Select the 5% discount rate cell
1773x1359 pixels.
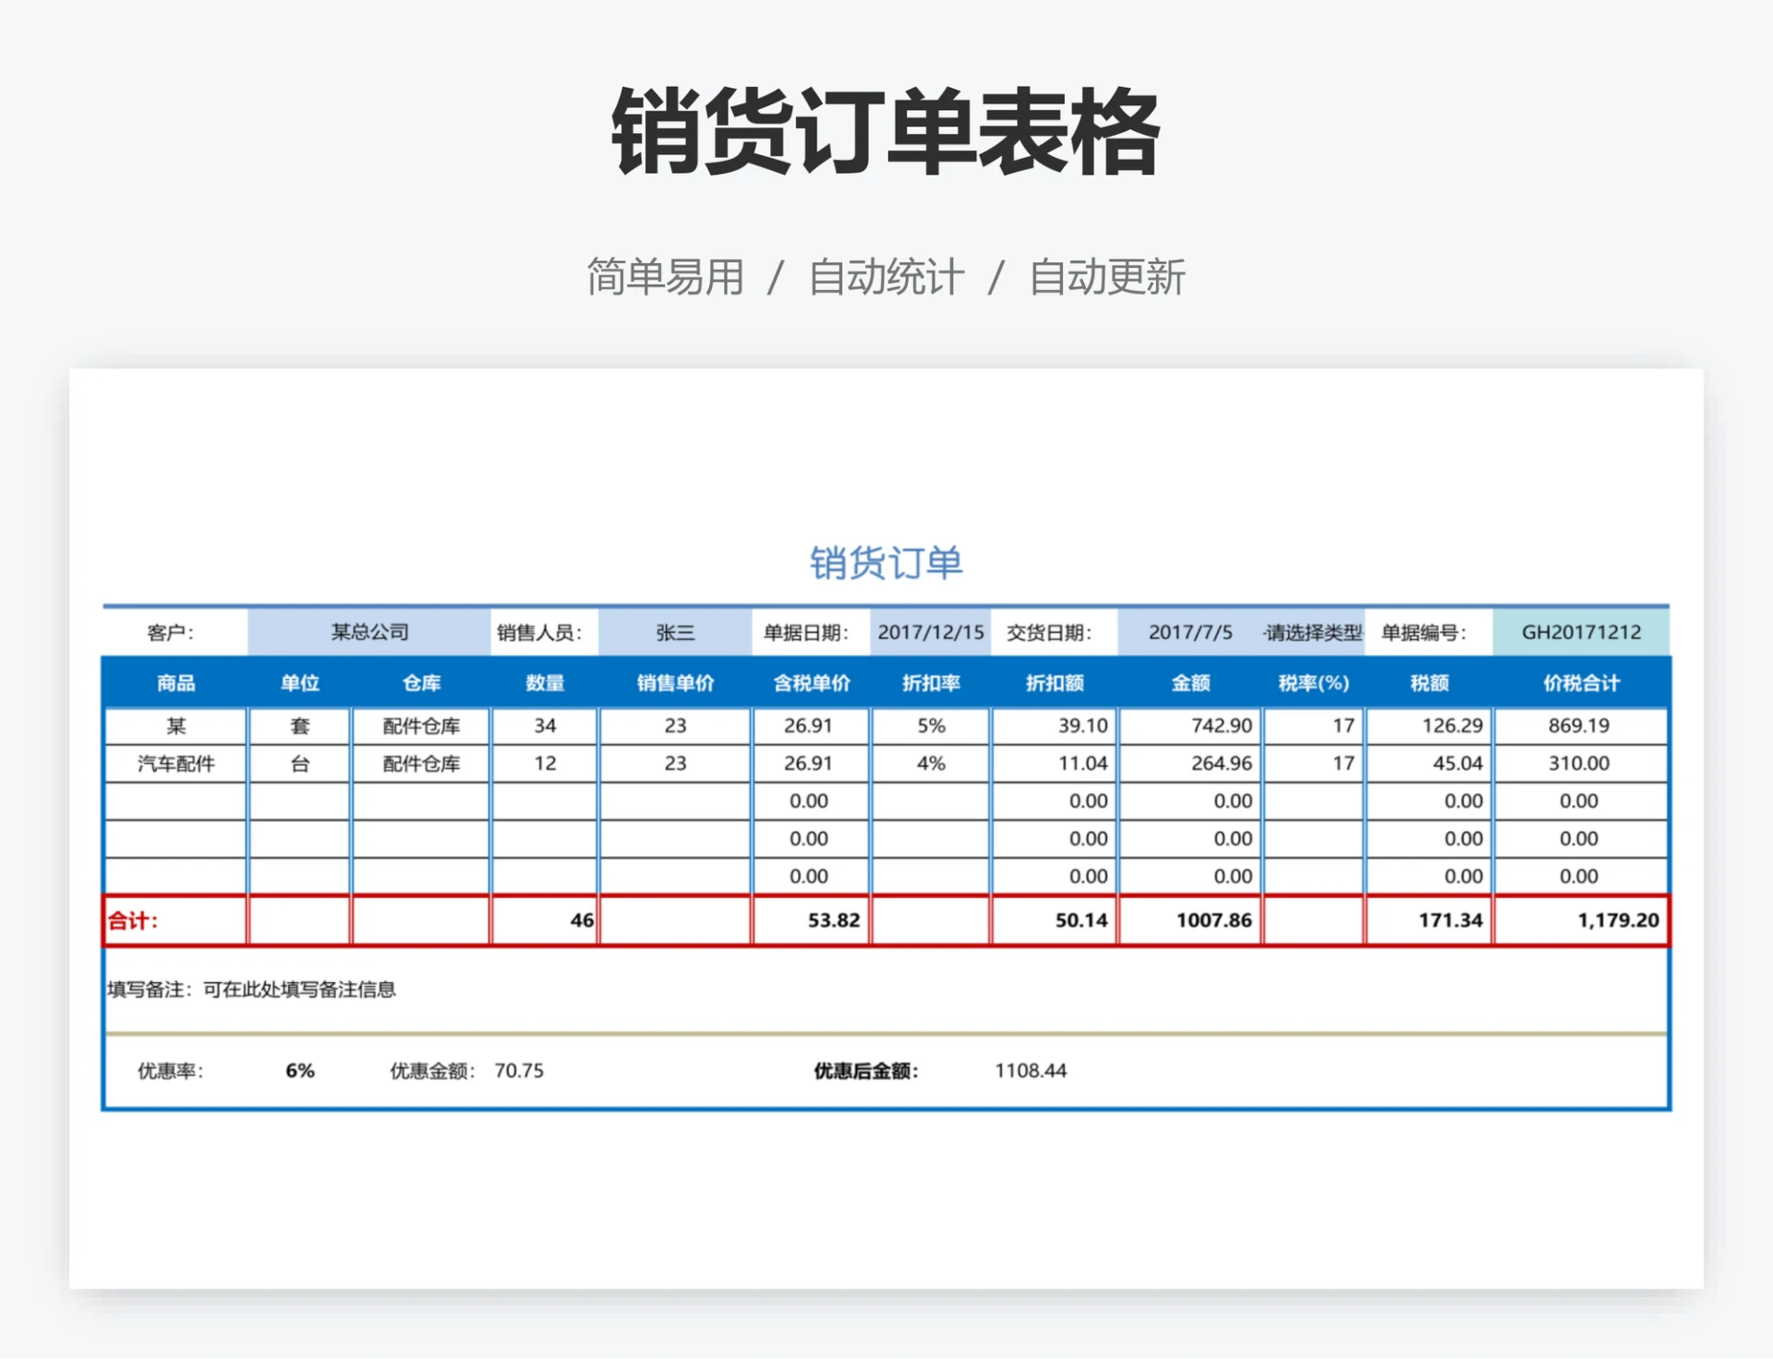click(929, 726)
